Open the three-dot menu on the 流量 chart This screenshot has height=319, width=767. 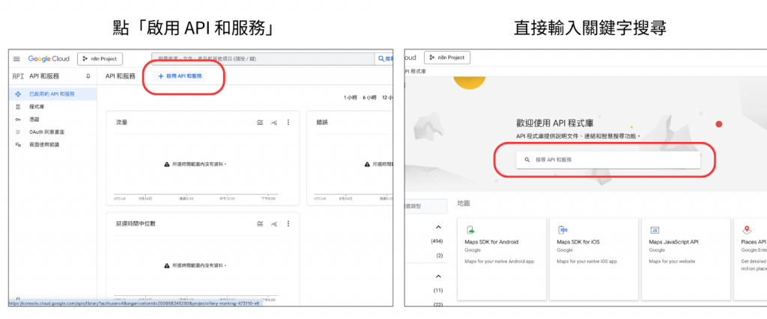tap(288, 123)
